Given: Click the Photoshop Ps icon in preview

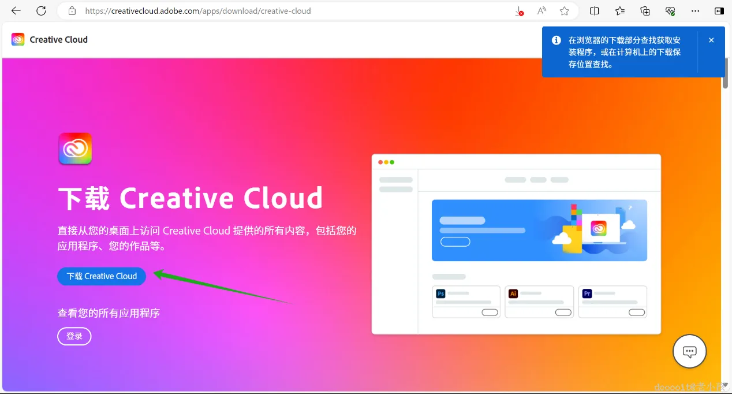Looking at the screenshot, I should 440,293.
